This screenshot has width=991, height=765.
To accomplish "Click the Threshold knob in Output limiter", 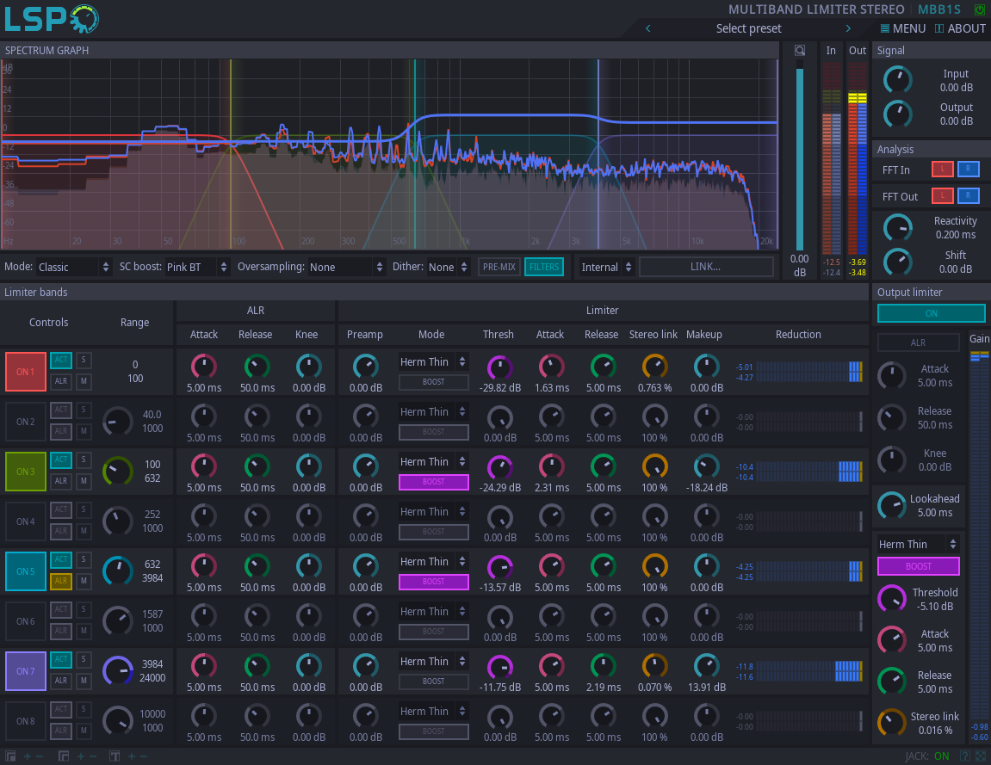I will tap(891, 599).
